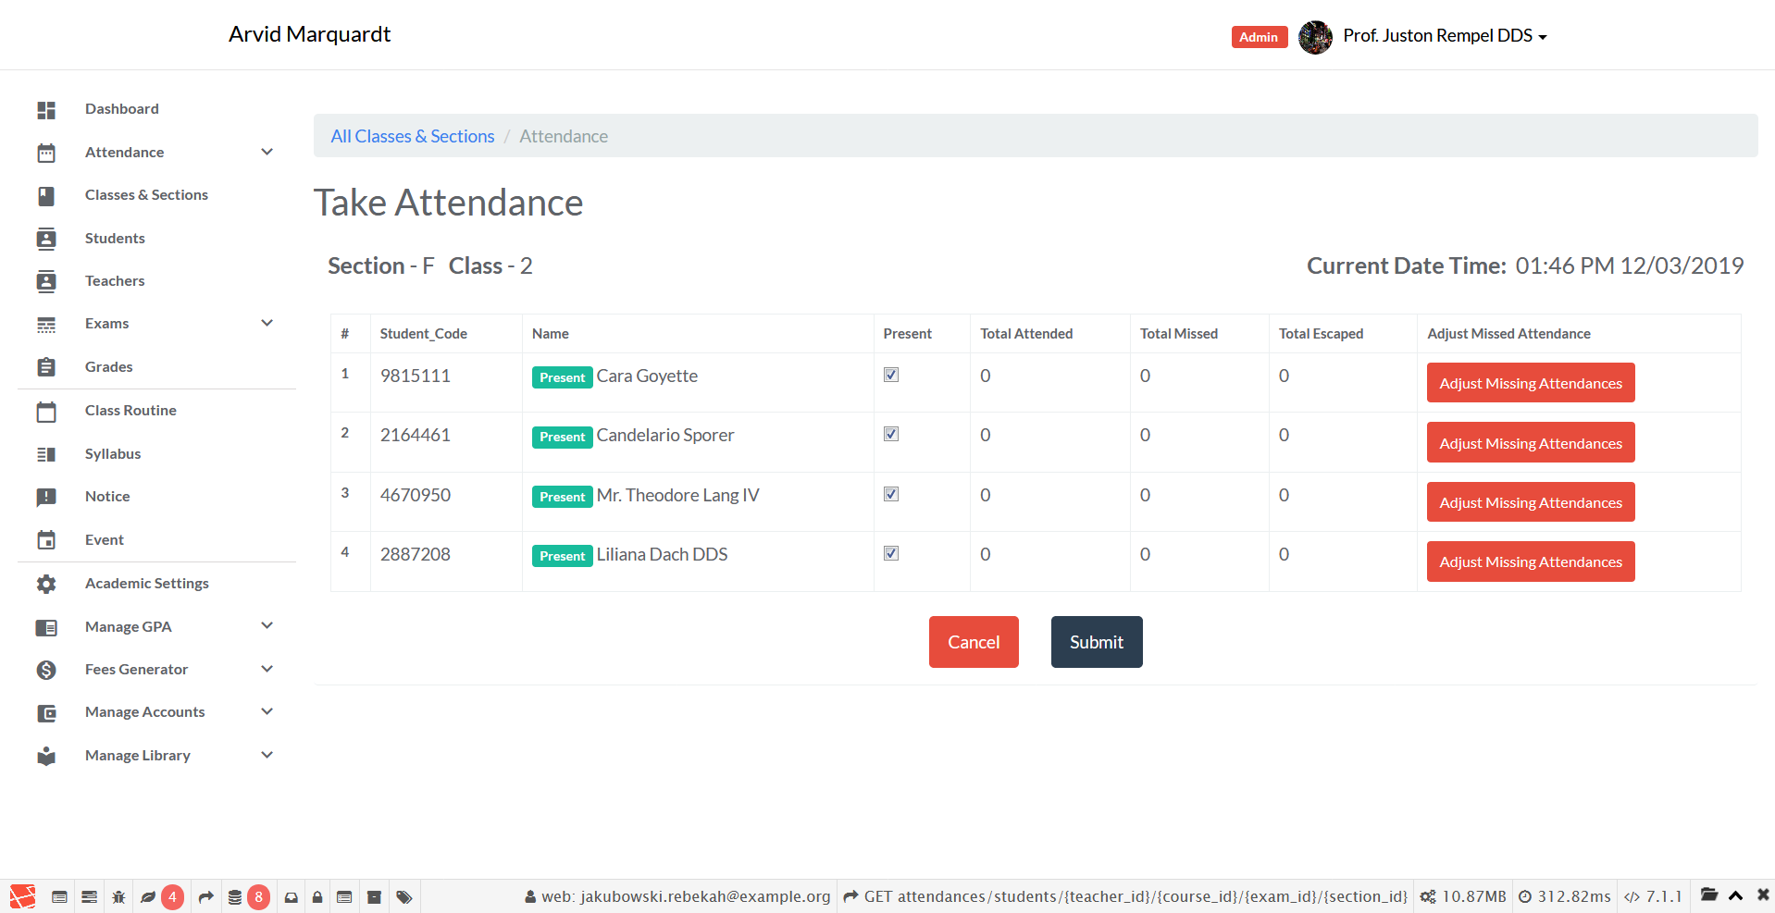This screenshot has height=913, width=1775.
Task: Submit the attendance form
Action: coord(1097,642)
